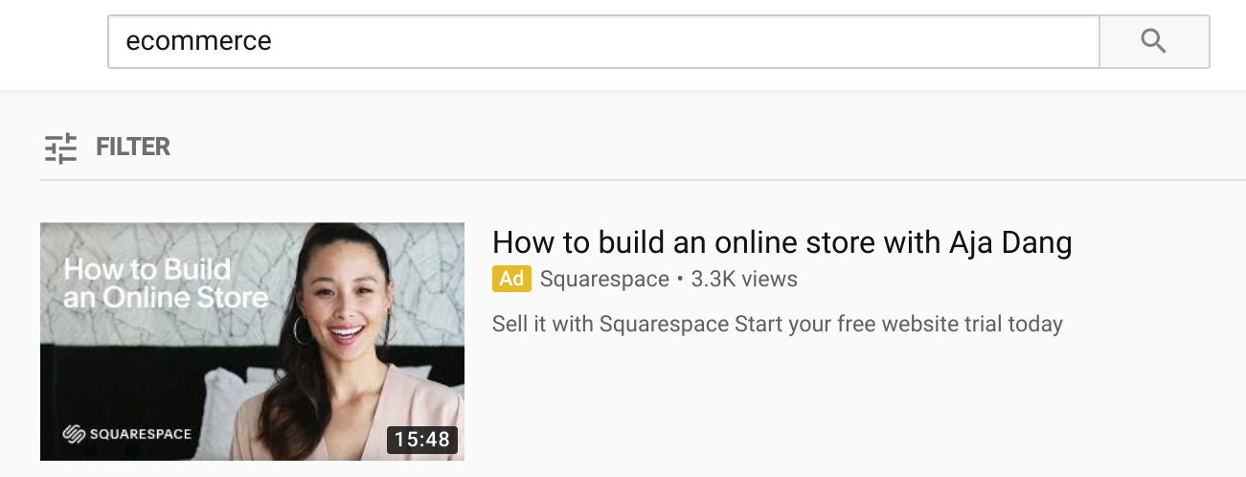Click the SQUARESPACE wordmark on the thumbnail
Image resolution: width=1246 pixels, height=477 pixels.
click(x=141, y=434)
